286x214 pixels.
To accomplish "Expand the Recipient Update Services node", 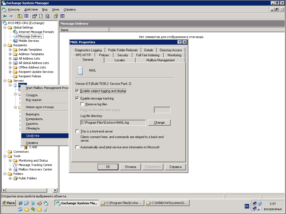I will coord(10,72).
